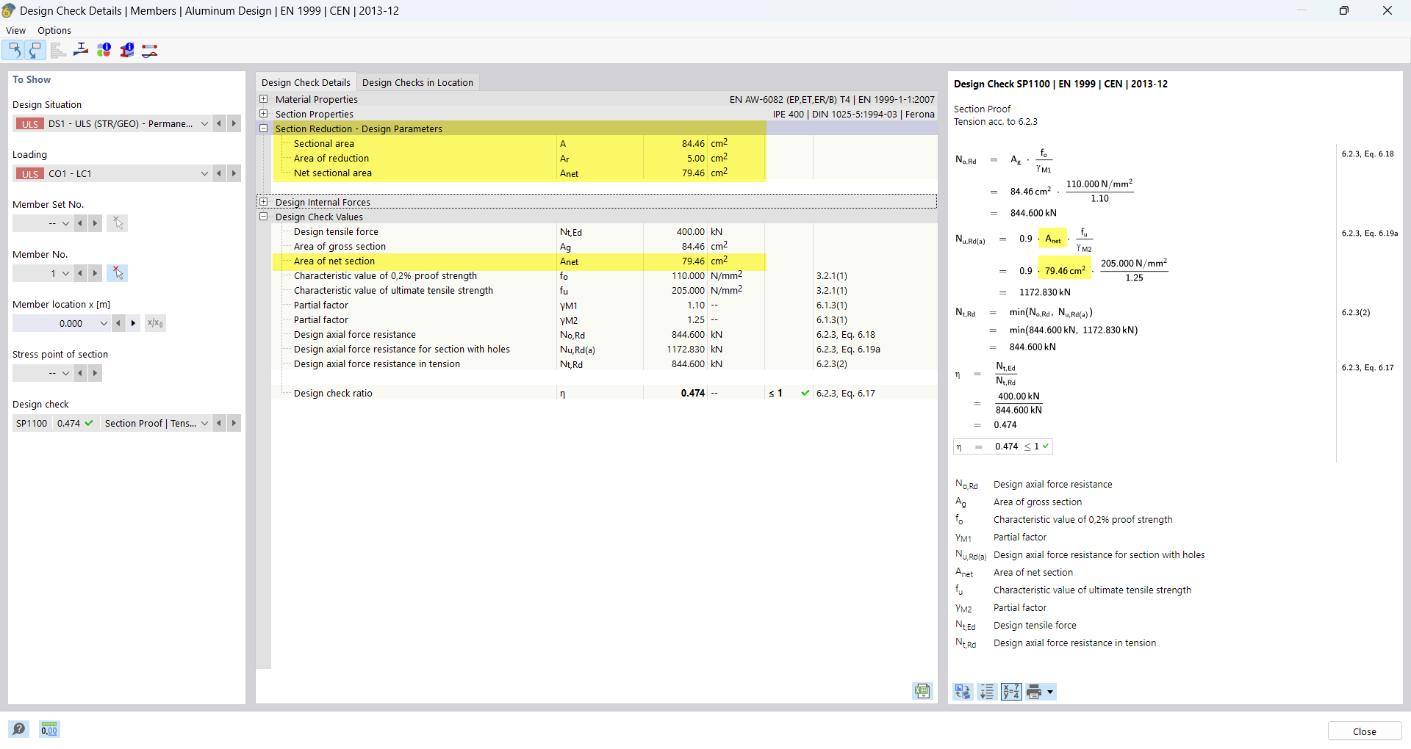Go to next Loading entry
The width and height of the screenshot is (1411, 749).
234,173
